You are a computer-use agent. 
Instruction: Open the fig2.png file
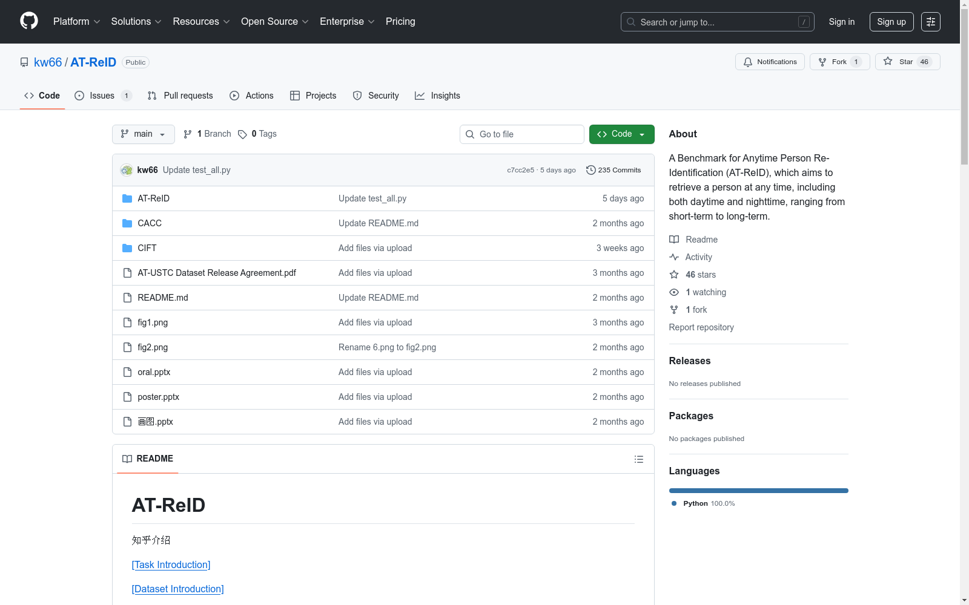153,347
